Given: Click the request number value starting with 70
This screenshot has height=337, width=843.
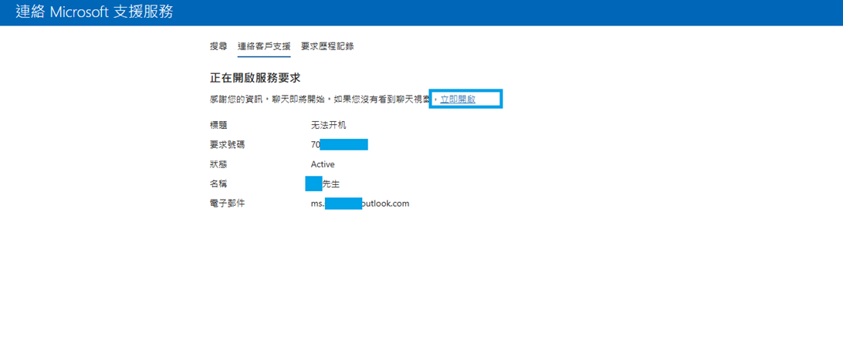Looking at the screenshot, I should [x=339, y=144].
